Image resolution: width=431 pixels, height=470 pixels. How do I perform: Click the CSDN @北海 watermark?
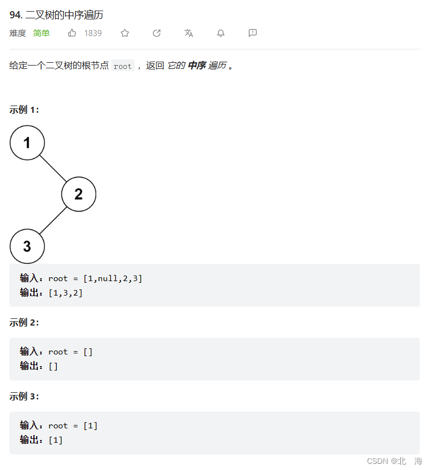tap(395, 461)
